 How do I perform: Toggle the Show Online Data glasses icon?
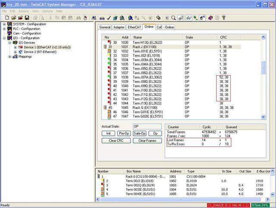(x=189, y=18)
